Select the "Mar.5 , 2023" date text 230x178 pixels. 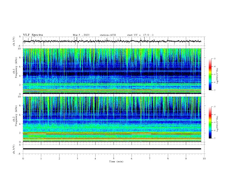(81, 35)
